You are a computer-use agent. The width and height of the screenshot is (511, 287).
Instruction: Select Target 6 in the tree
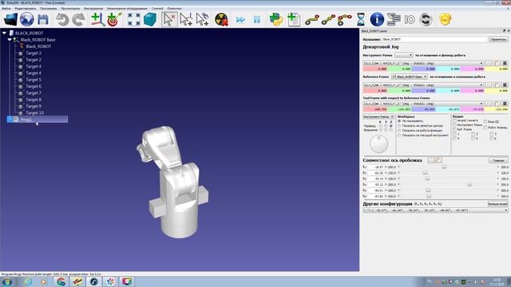click(x=34, y=86)
